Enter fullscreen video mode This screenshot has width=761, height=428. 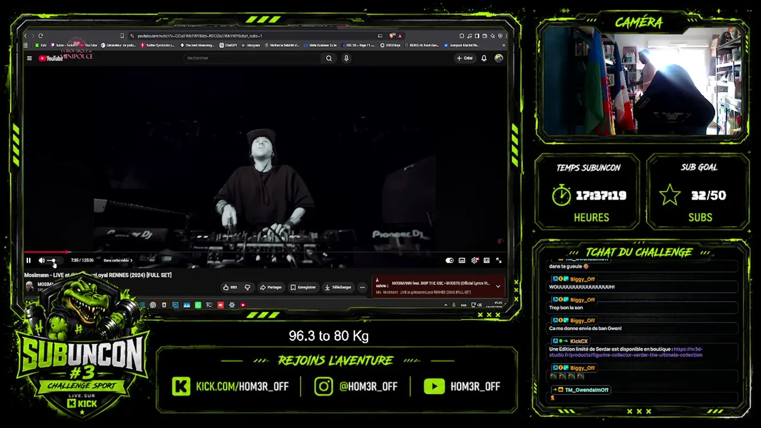pos(499,260)
